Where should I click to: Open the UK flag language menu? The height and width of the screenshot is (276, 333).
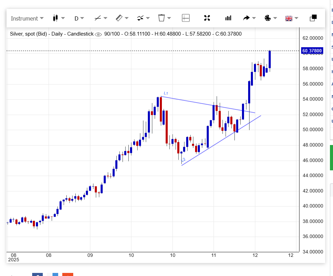coord(289,18)
